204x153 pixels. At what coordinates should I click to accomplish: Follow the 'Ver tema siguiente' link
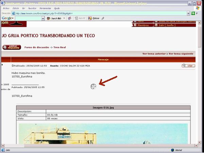pos(181,54)
